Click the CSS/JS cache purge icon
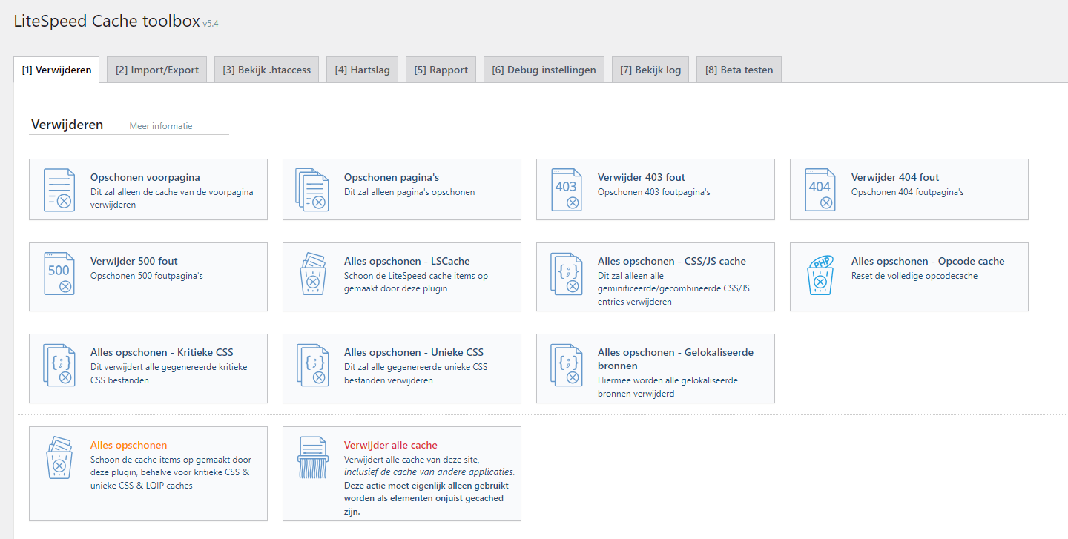 567,277
